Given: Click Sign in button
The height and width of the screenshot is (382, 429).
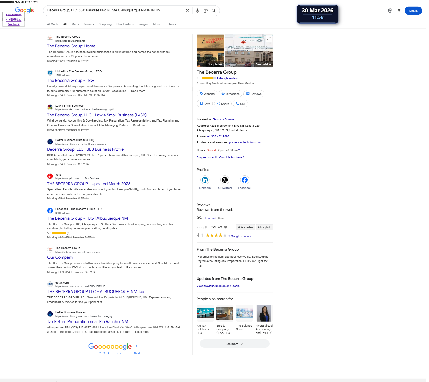Looking at the screenshot, I should click(x=413, y=11).
